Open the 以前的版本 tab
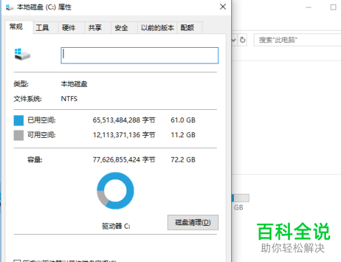This screenshot has width=341, height=262. (x=157, y=28)
